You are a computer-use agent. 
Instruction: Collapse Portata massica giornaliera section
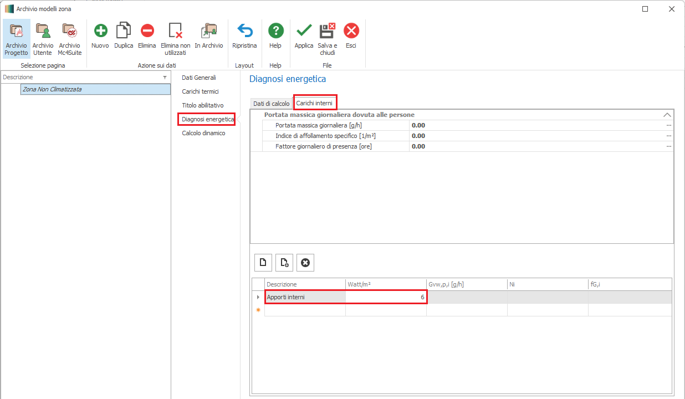(667, 115)
